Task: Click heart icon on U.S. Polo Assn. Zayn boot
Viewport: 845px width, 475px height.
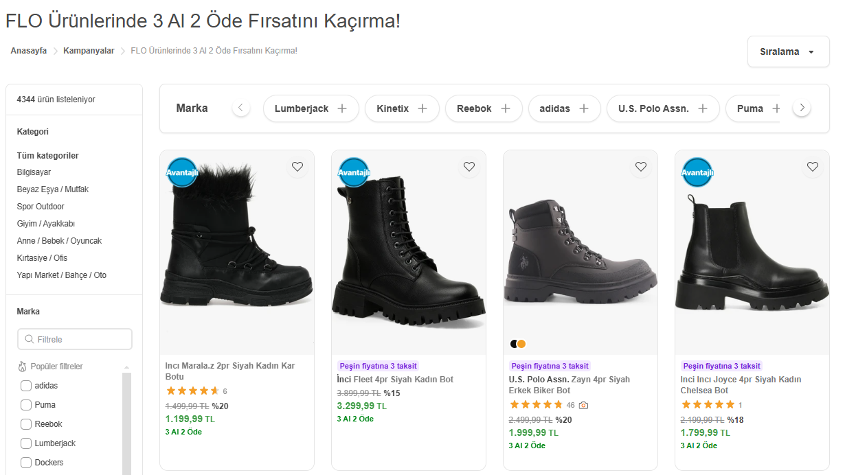Action: tap(641, 167)
